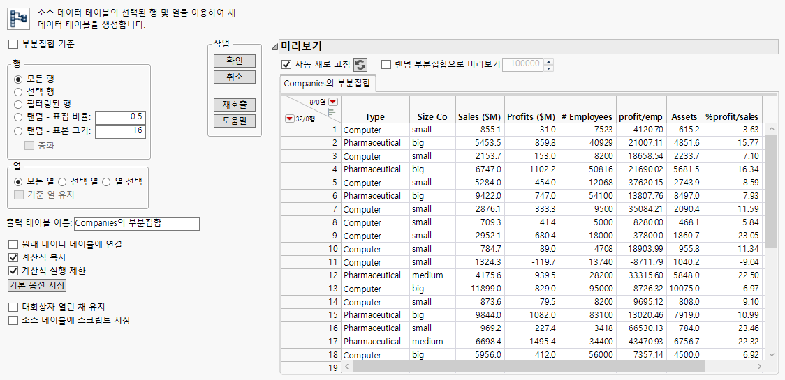Enable the 부분집합 기준 checkbox

(14, 44)
